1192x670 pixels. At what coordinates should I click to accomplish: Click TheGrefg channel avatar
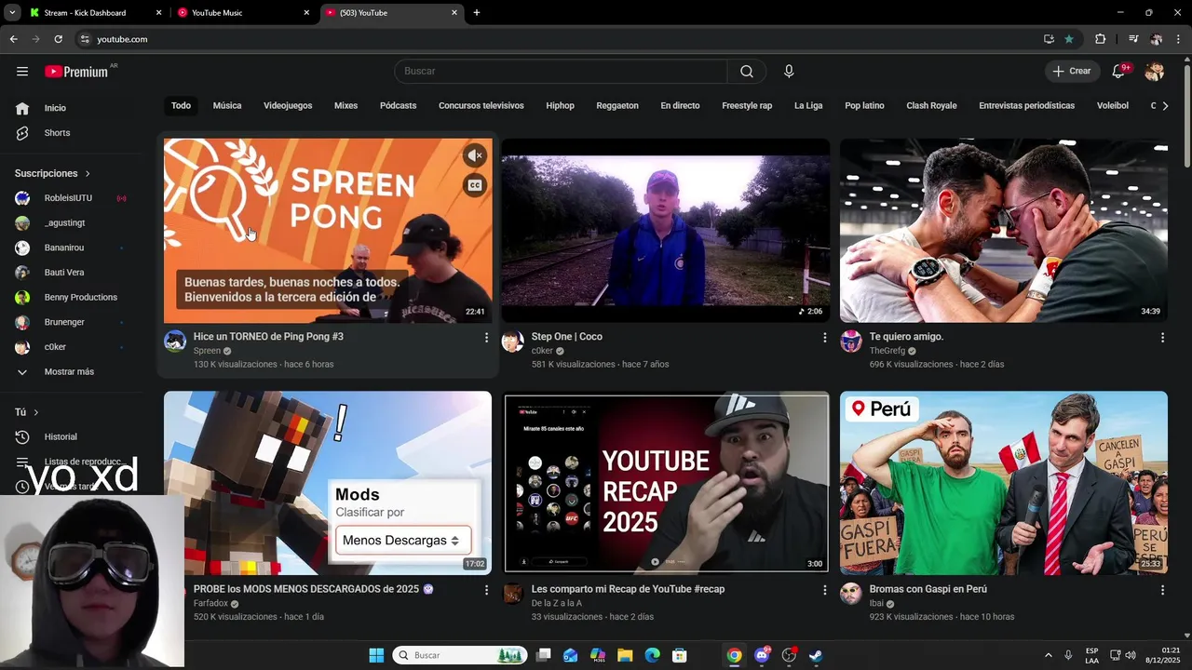[851, 342]
